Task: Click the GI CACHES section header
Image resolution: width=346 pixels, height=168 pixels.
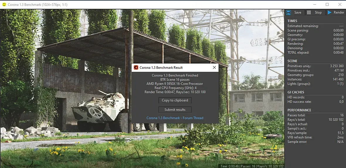Action: click(296, 92)
